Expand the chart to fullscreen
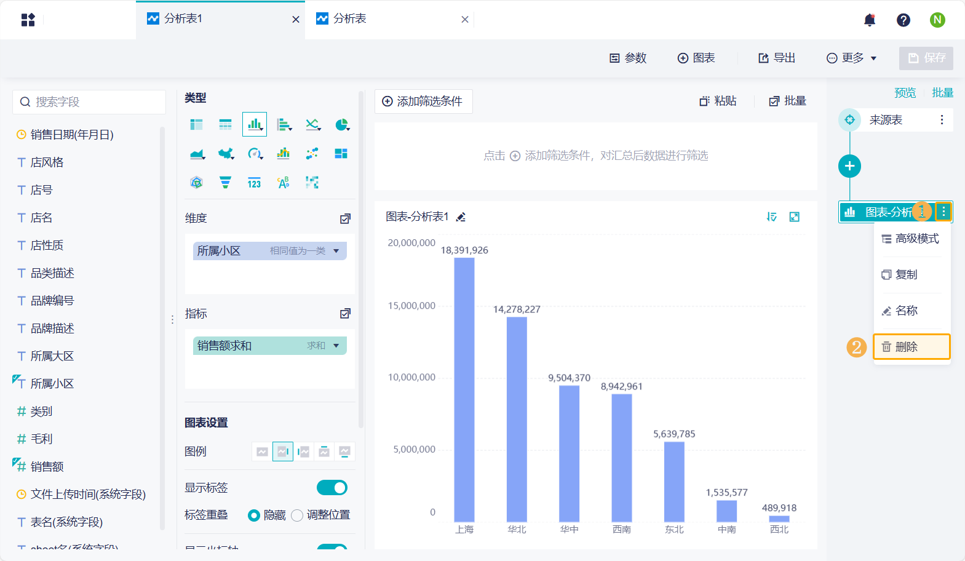This screenshot has width=965, height=561. tap(795, 217)
